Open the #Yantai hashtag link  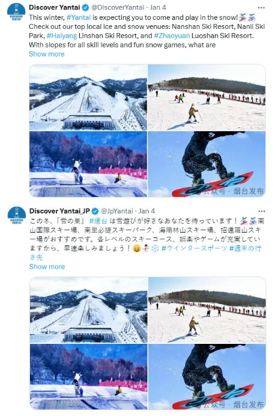[x=79, y=17]
